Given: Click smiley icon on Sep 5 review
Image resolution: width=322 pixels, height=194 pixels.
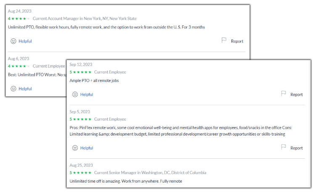Looking at the screenshot, I should point(75,148).
